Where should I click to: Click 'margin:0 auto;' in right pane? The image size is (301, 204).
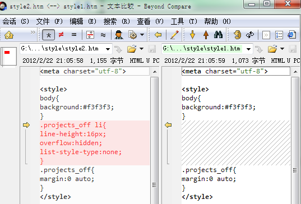point(209,179)
